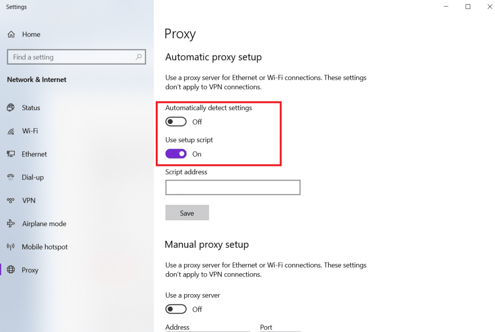Click the Network & Internet heading
Image resolution: width=495 pixels, height=332 pixels.
coord(36,80)
